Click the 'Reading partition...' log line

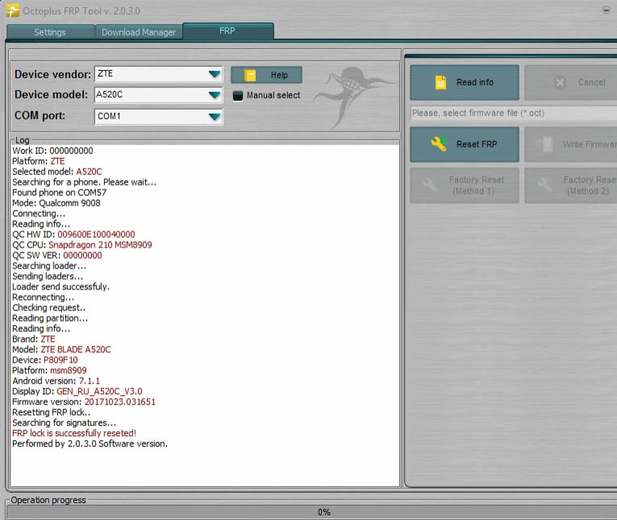click(50, 318)
